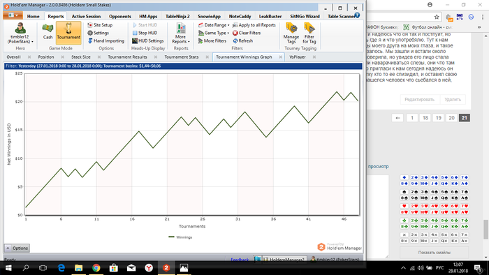Open help question mark icon
Viewport: 489px width, 275px height.
(357, 15)
